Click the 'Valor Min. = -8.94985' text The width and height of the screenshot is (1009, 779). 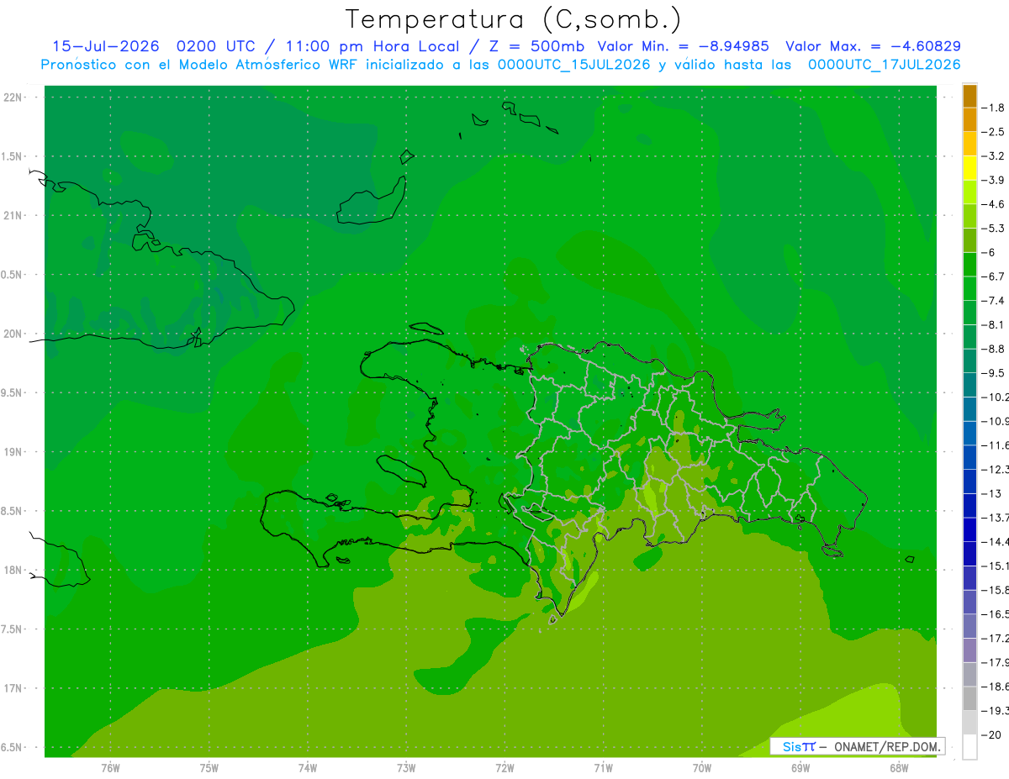tap(682, 46)
